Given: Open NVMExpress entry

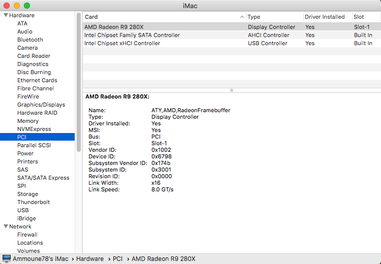Looking at the screenshot, I should pyautogui.click(x=34, y=129).
